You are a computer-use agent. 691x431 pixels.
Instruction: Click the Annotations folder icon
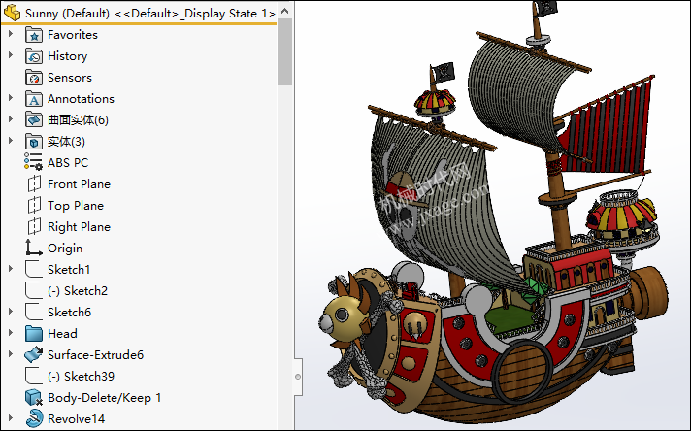(34, 99)
